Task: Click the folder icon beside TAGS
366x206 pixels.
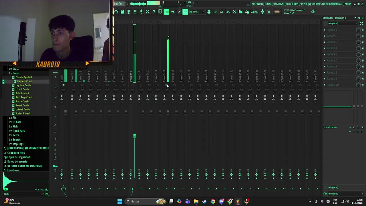Action: (43, 194)
